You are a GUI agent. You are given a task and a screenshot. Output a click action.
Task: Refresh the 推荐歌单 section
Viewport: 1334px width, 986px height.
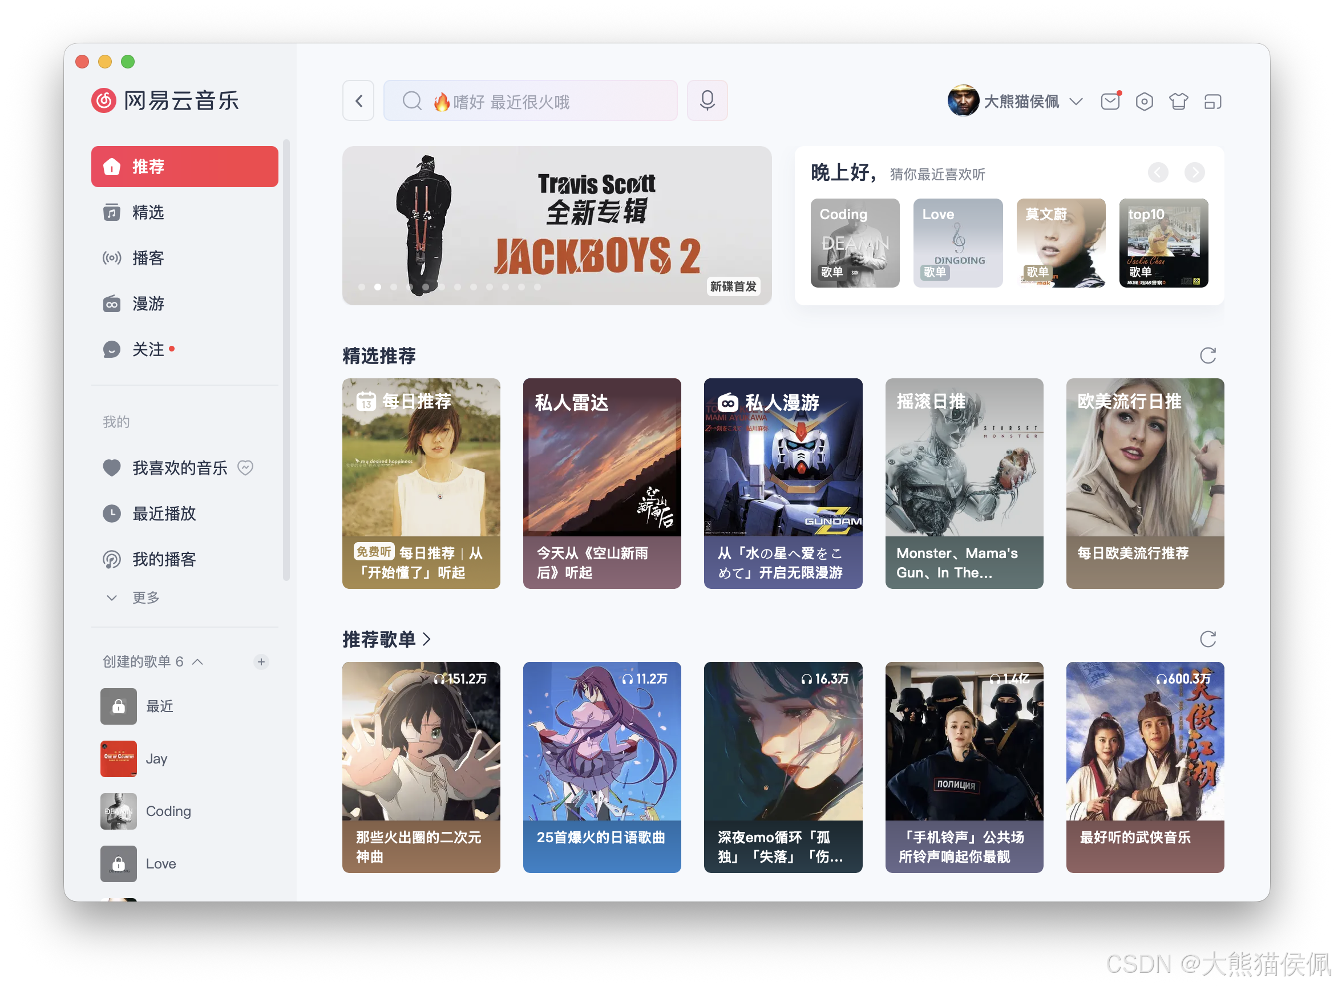(x=1208, y=639)
